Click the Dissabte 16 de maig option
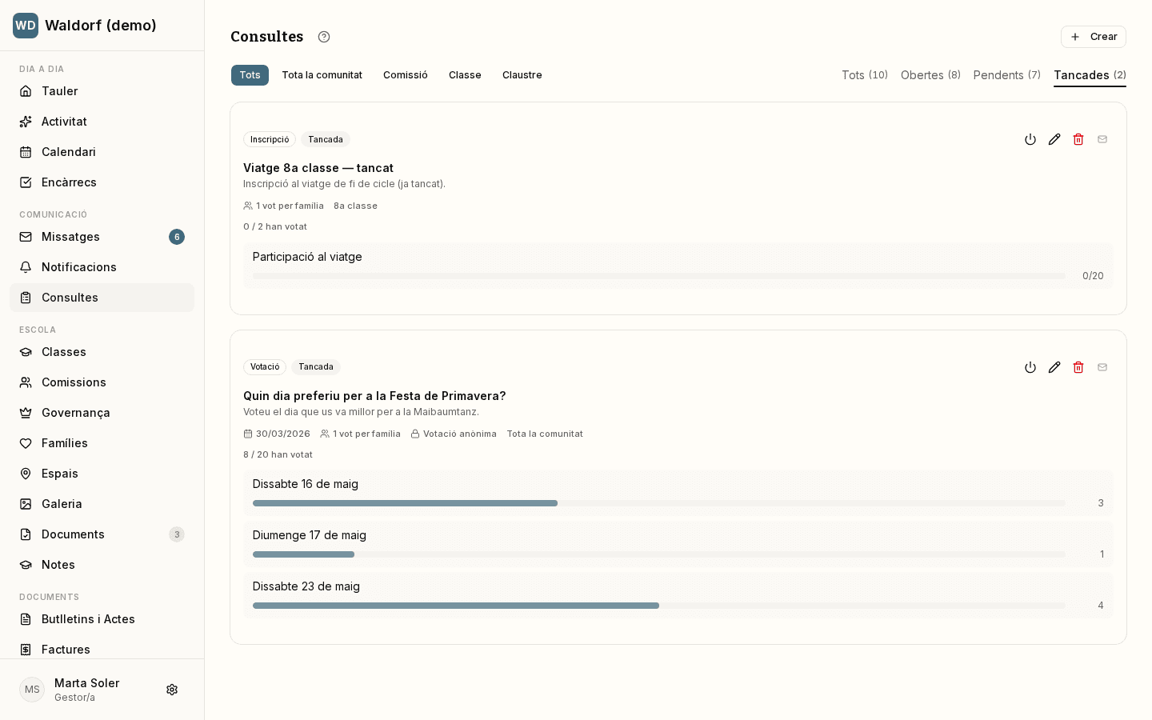This screenshot has width=1152, height=720. click(678, 493)
